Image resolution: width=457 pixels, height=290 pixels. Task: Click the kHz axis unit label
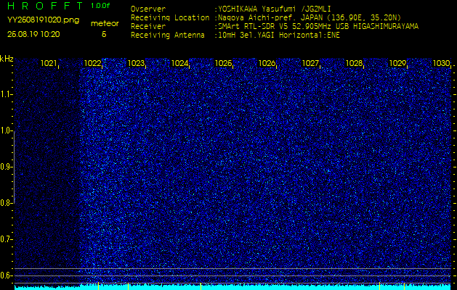coord(7,59)
